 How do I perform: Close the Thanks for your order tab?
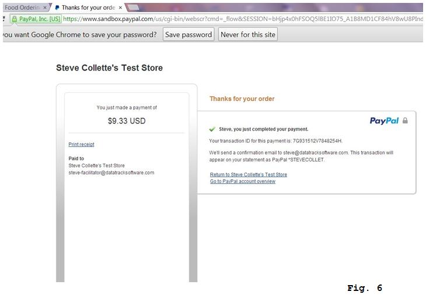click(121, 8)
